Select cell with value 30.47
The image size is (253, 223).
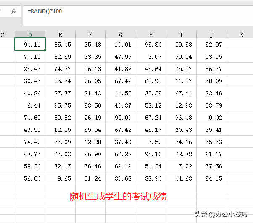30,81
